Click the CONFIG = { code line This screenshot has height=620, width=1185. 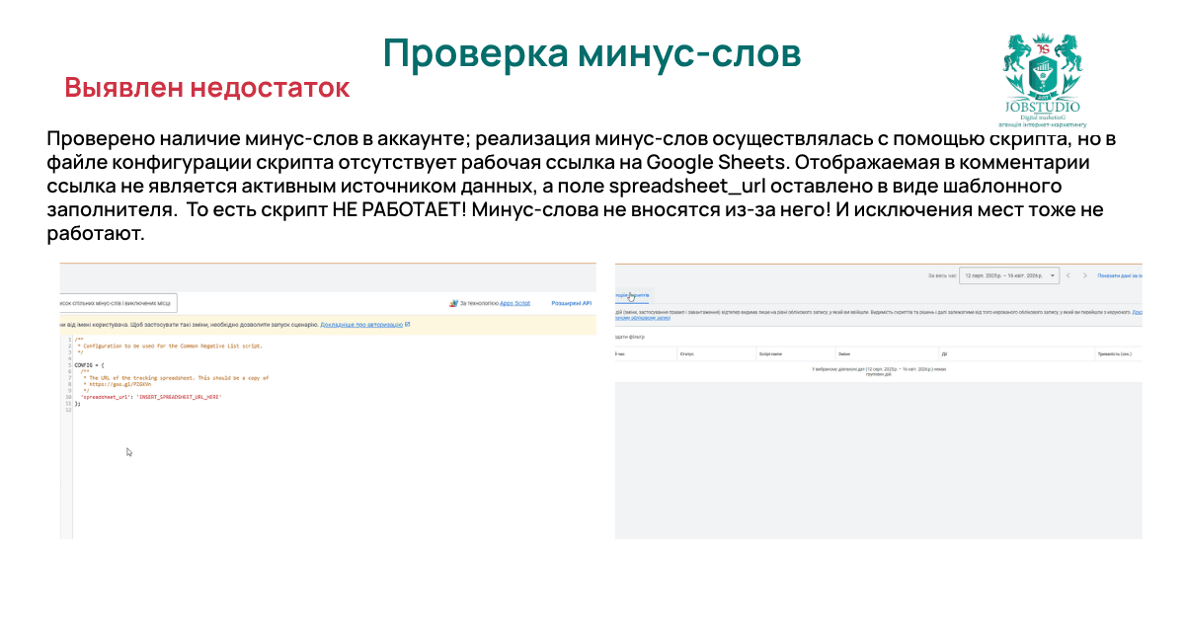pos(88,365)
